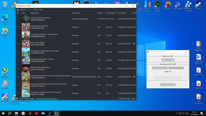Mark SUPER MARIO ODYSSEY as favorite
The width and height of the screenshot is (206, 116).
pyautogui.click(x=19, y=27)
